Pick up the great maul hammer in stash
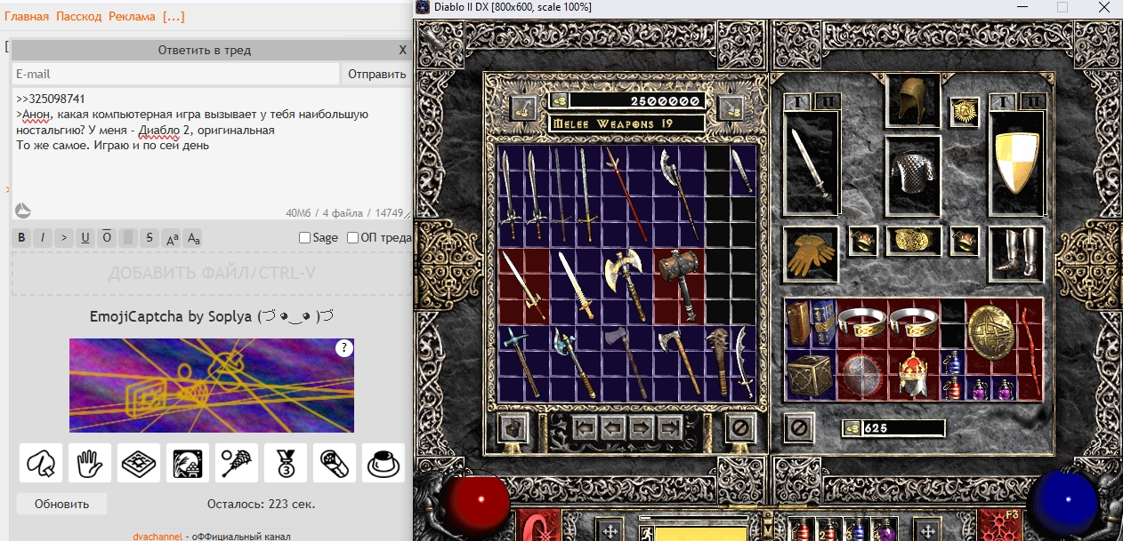The width and height of the screenshot is (1123, 541). pyautogui.click(x=679, y=286)
